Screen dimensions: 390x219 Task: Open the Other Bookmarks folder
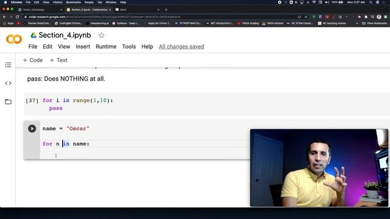[375, 23]
